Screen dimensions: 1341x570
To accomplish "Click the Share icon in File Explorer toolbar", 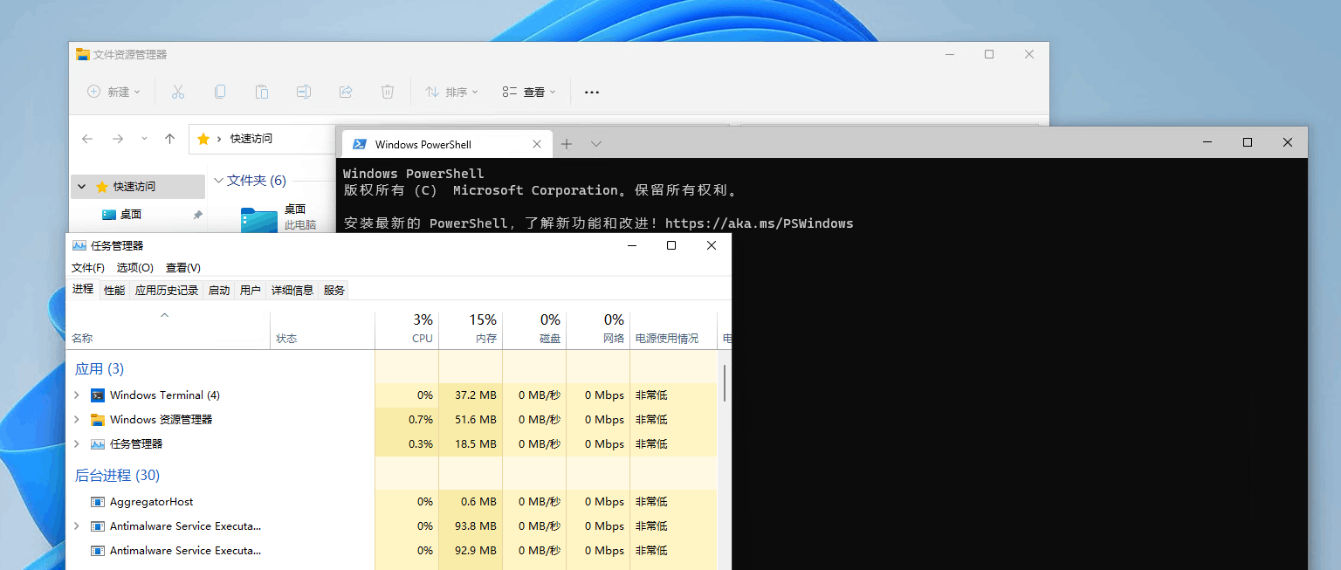I will coord(346,92).
